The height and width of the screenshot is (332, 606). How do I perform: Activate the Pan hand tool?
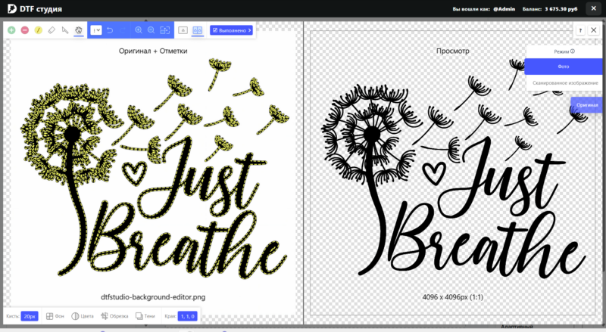click(79, 30)
